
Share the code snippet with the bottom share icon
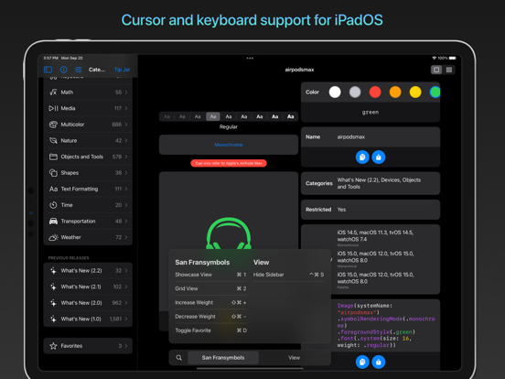(379, 362)
